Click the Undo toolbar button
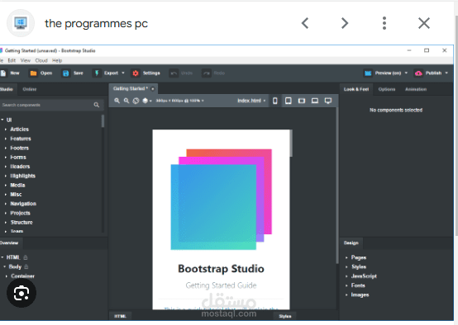The image size is (458, 325). [x=181, y=73]
